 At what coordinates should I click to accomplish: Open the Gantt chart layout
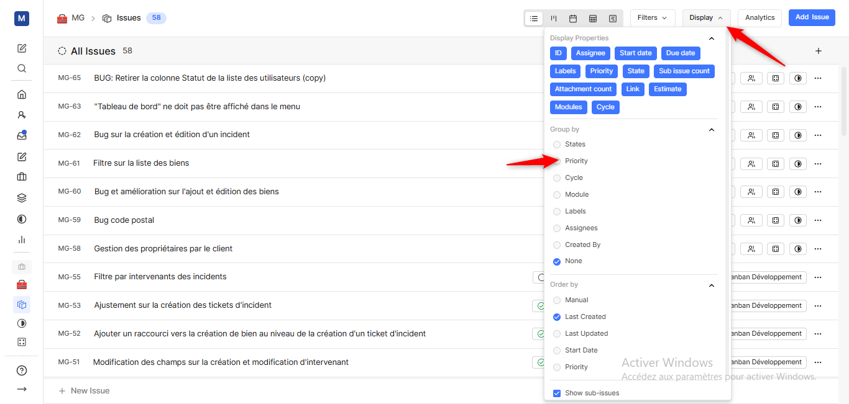tap(612, 18)
